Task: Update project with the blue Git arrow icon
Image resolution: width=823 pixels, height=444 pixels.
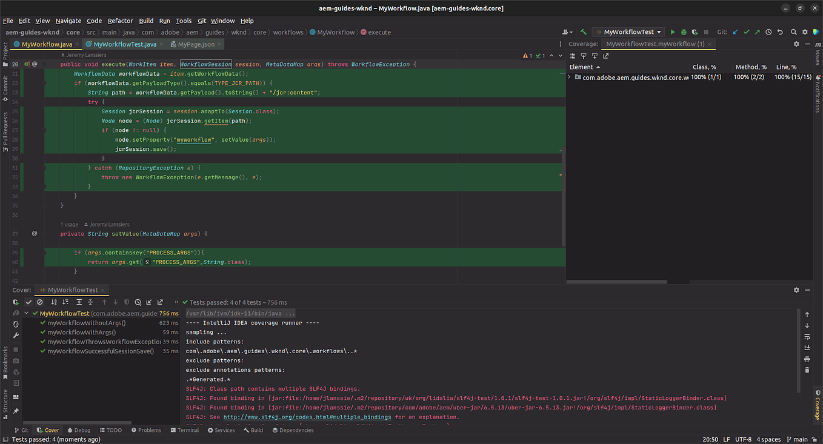Action: pos(735,31)
